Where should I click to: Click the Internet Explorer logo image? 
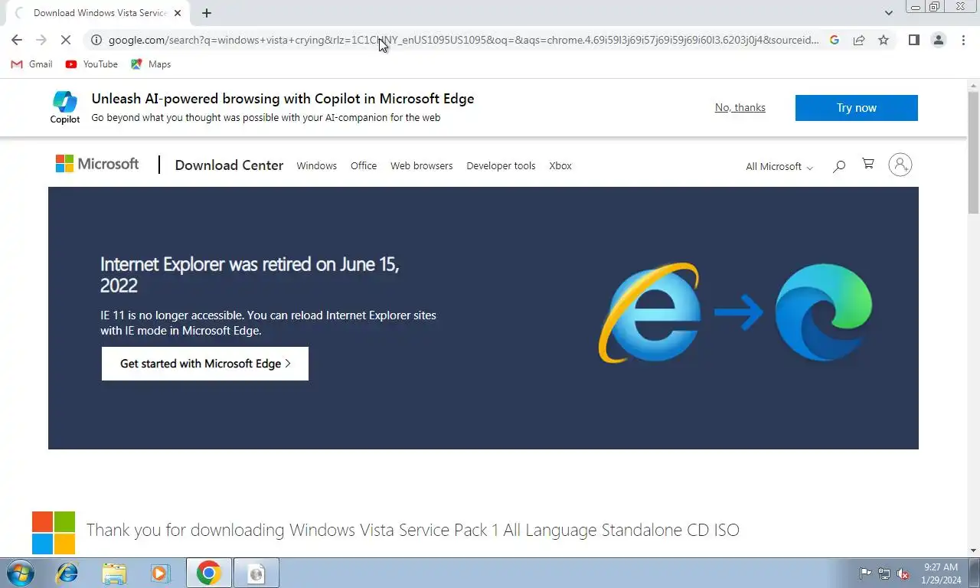click(649, 312)
